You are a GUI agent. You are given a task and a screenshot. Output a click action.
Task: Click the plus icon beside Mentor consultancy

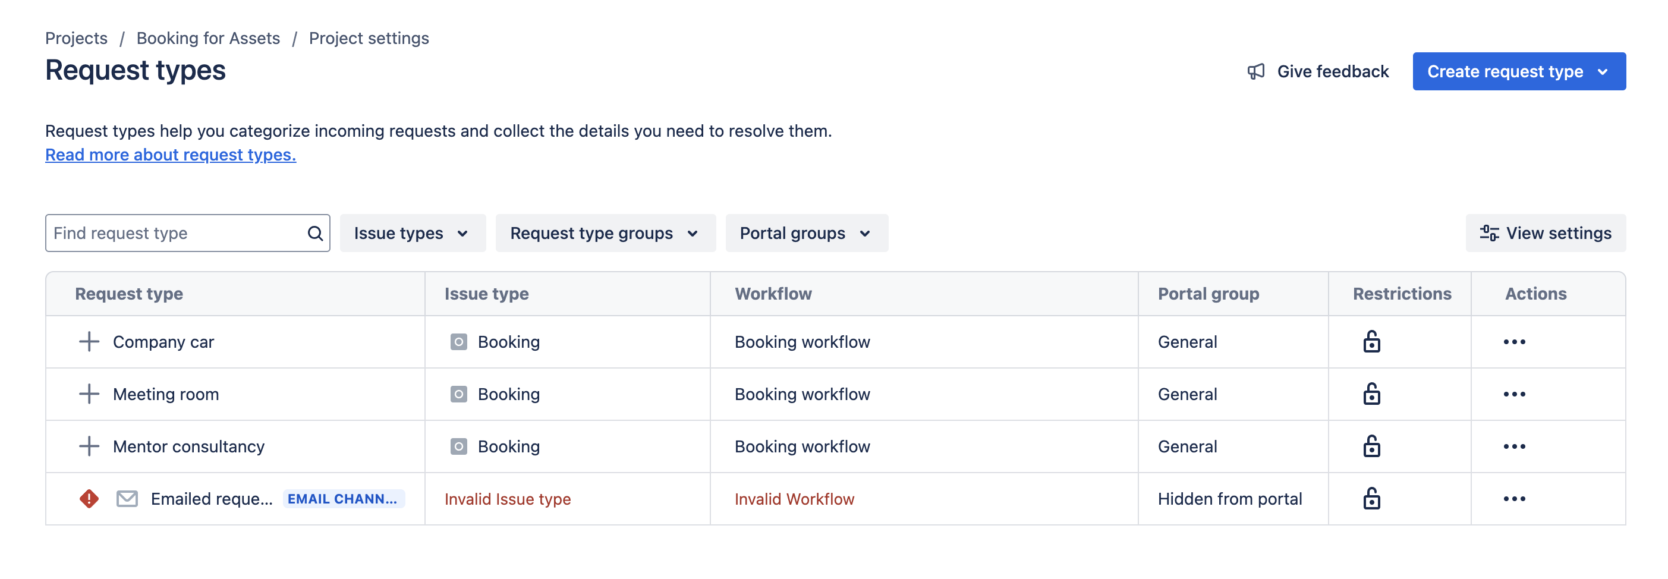(89, 446)
